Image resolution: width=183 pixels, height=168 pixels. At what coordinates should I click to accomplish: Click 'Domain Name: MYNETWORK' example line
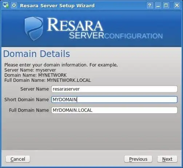35,75
